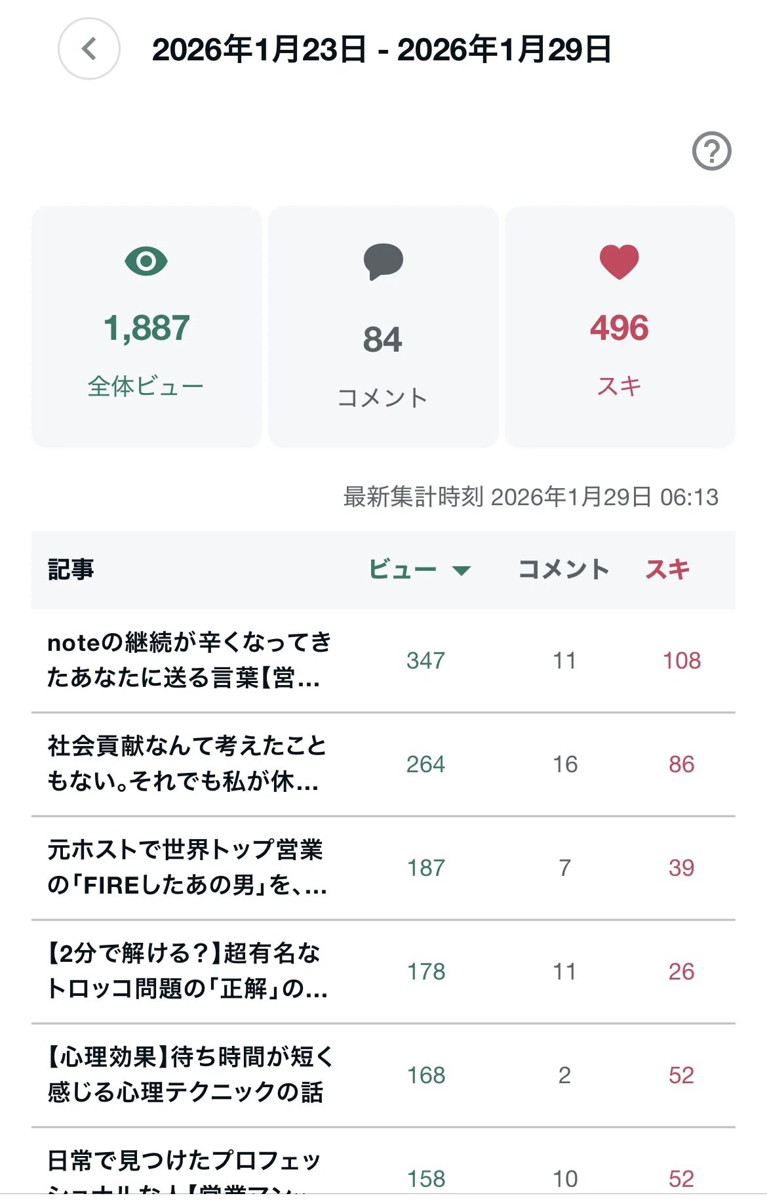Screen dimensions: 767x1200
Task: Open article 【心理効果】待ち時間が短く感じる
Action: point(190,1075)
